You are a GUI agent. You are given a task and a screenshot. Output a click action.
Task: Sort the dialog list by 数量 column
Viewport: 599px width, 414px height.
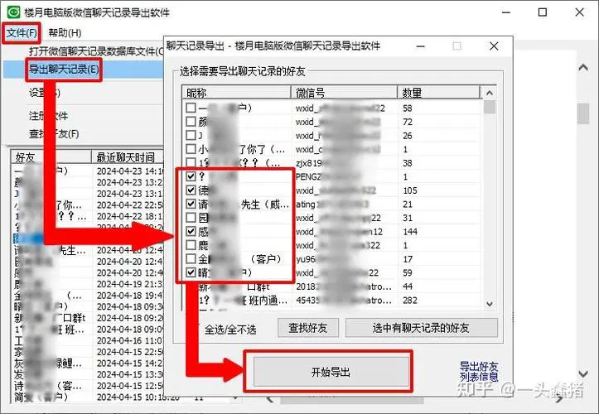tap(438, 93)
